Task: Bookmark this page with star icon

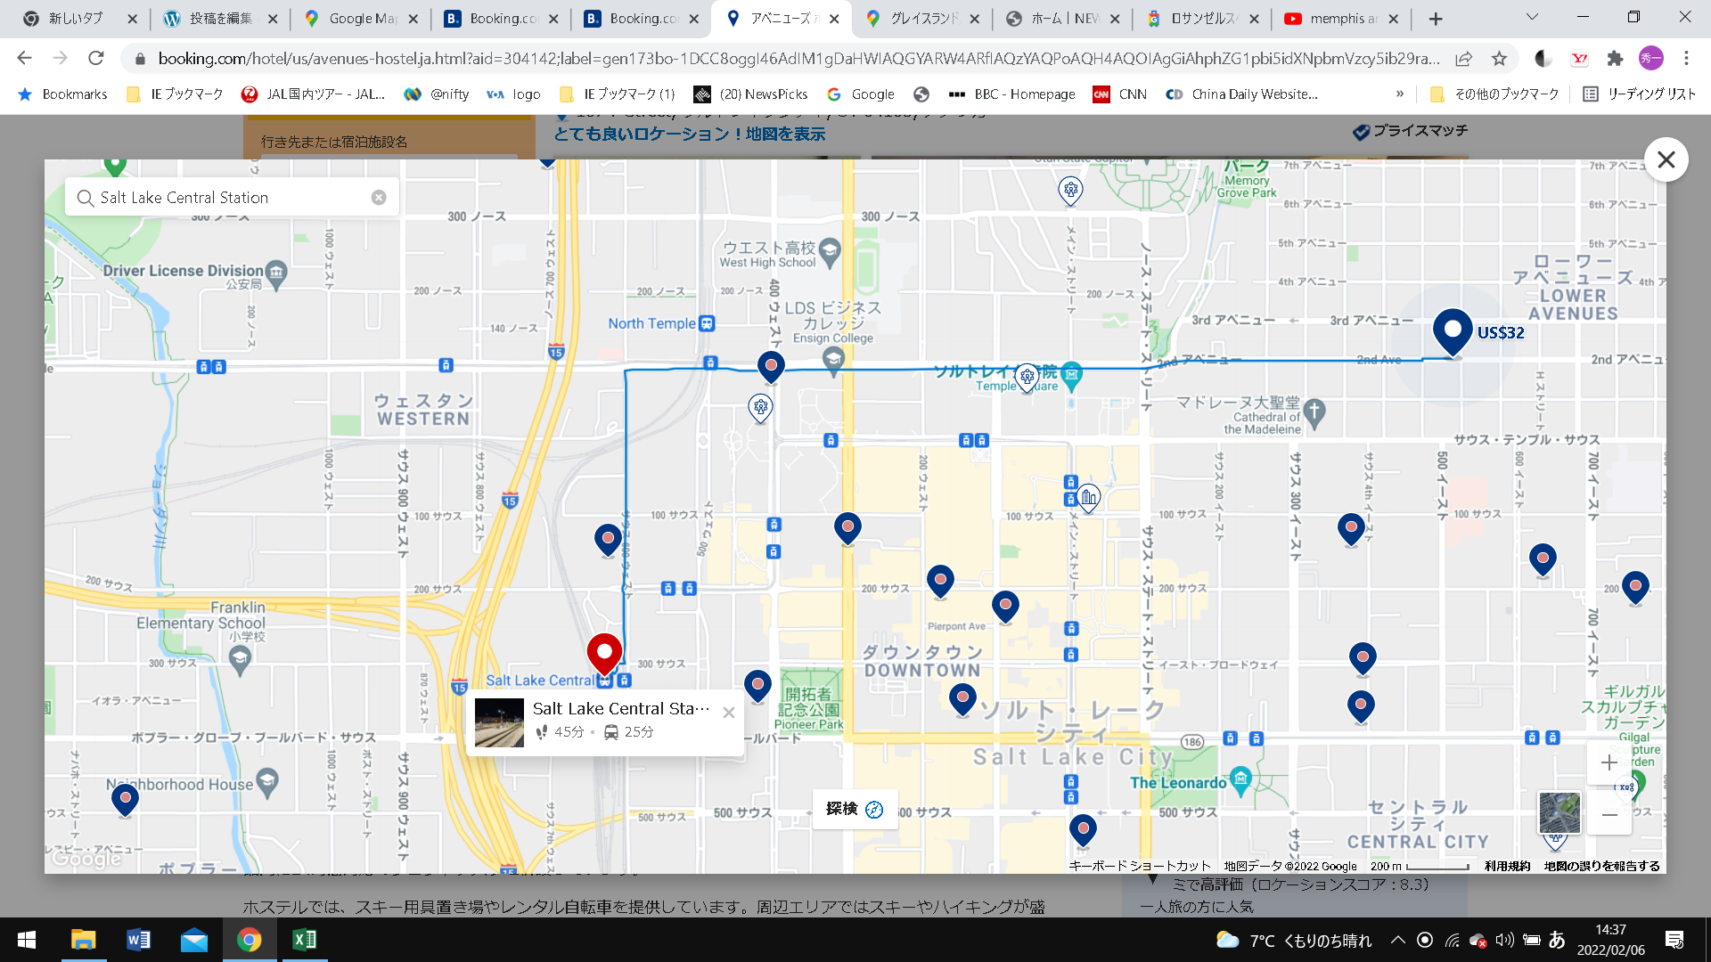Action: click(x=1499, y=59)
